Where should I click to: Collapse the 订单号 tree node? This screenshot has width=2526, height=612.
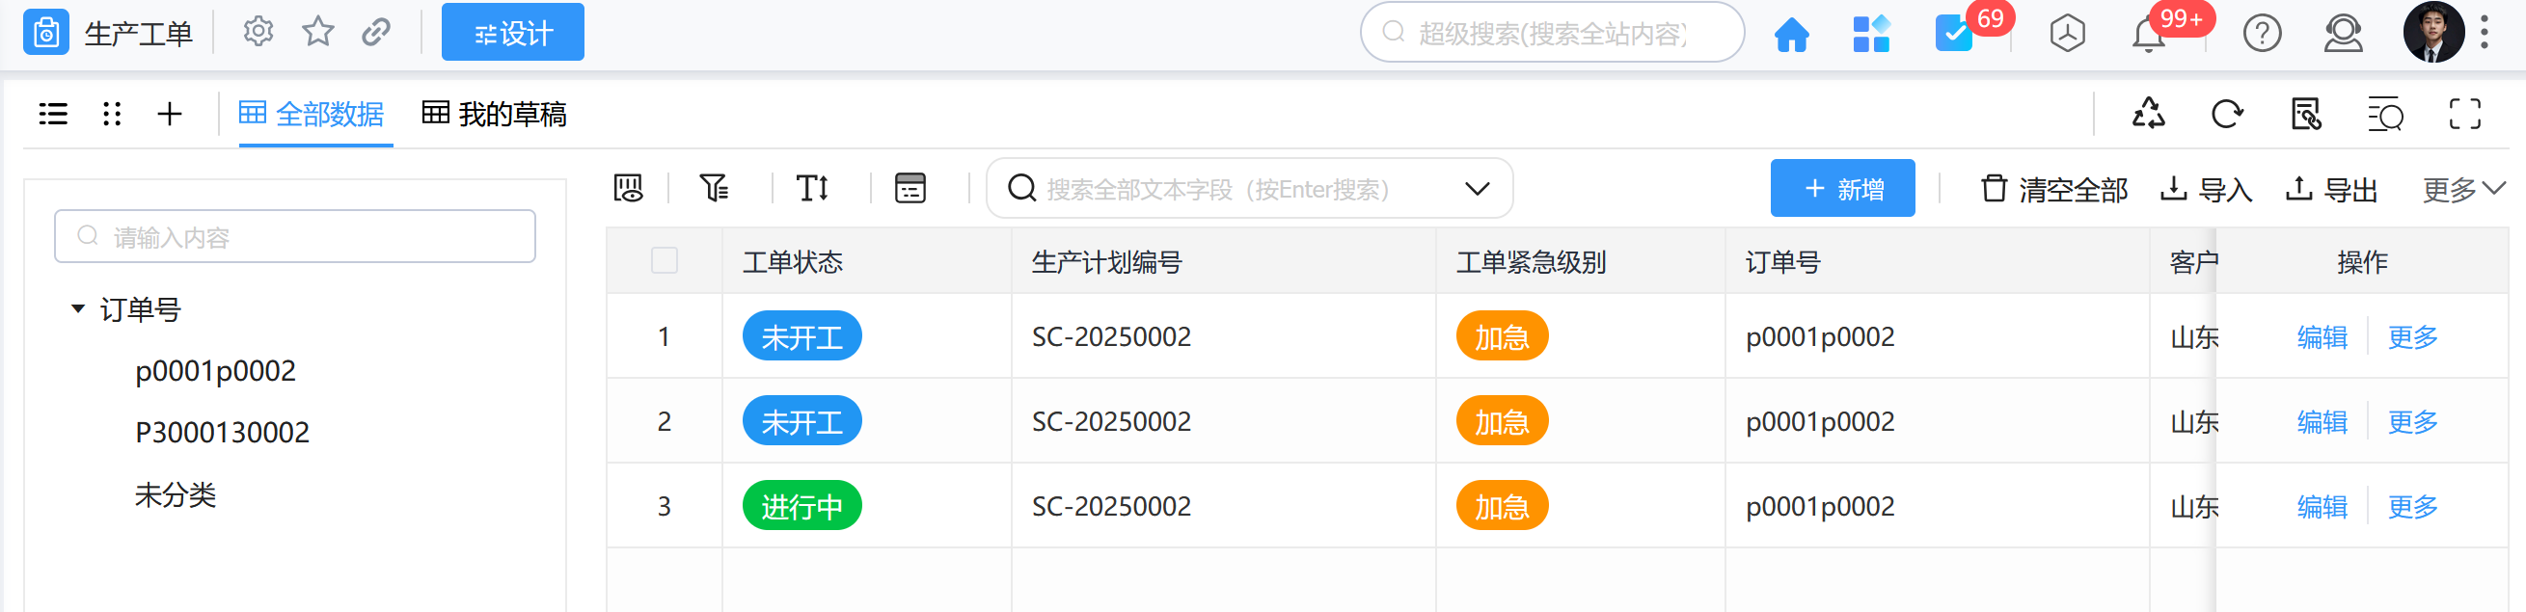coord(78,309)
